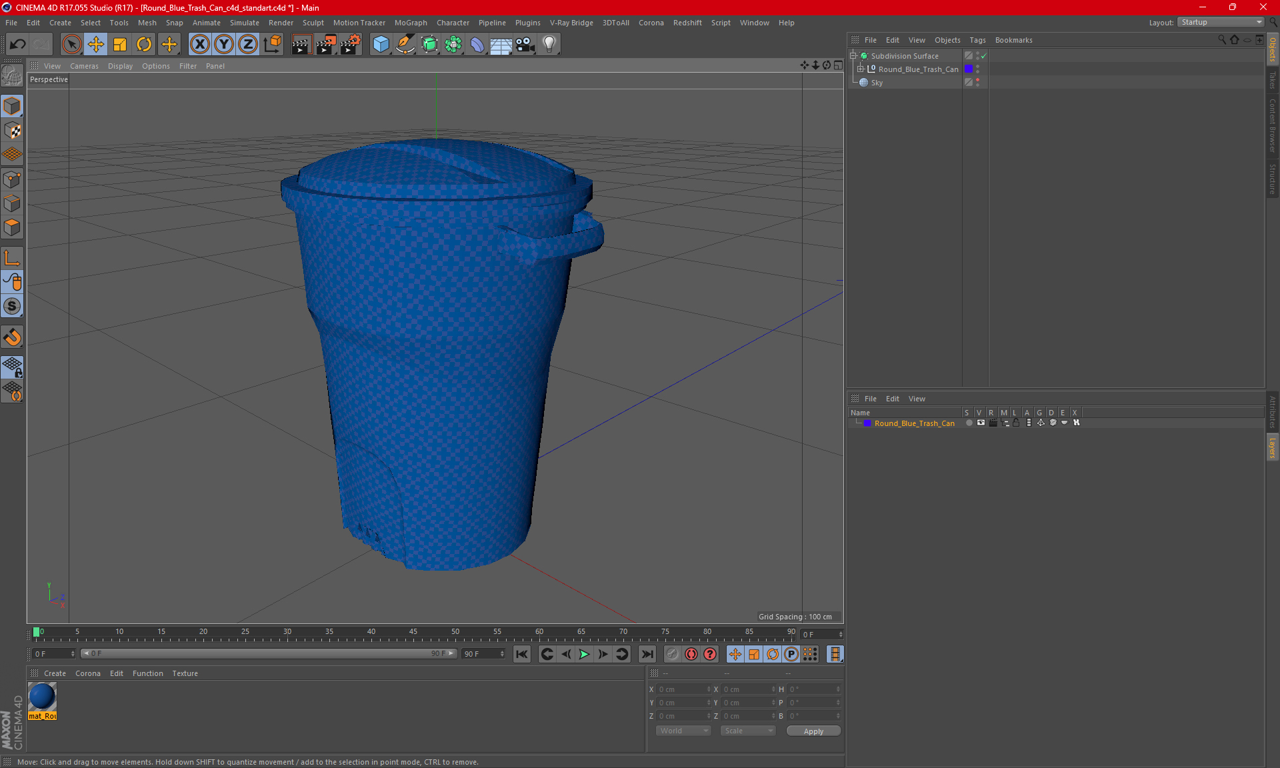This screenshot has height=768, width=1280.
Task: Click the Make Editable icon
Action: pyautogui.click(x=12, y=76)
